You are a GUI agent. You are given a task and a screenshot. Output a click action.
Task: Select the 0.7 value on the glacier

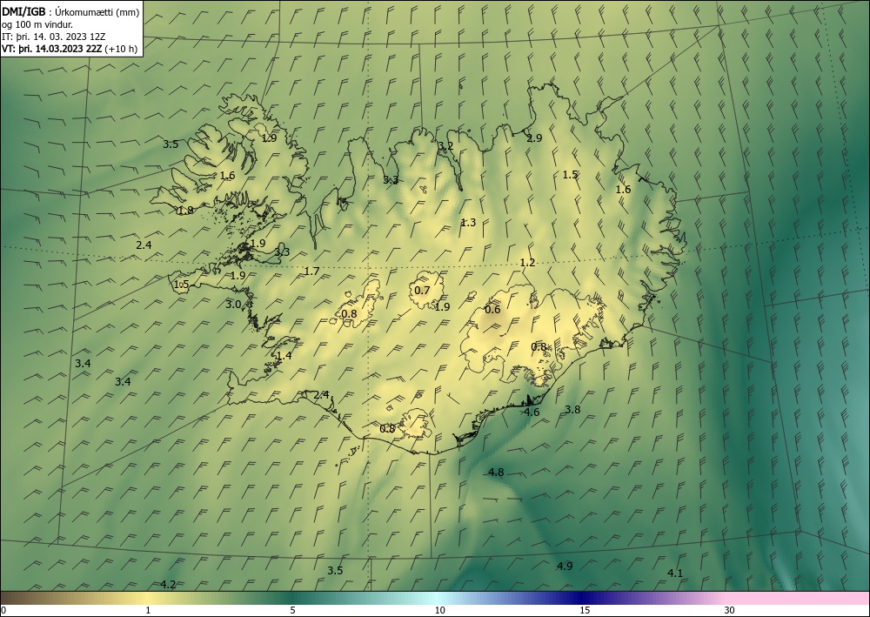pos(422,290)
